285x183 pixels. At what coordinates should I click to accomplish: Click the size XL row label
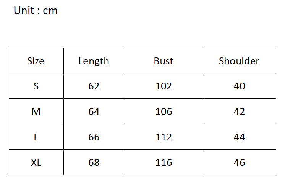(36, 162)
